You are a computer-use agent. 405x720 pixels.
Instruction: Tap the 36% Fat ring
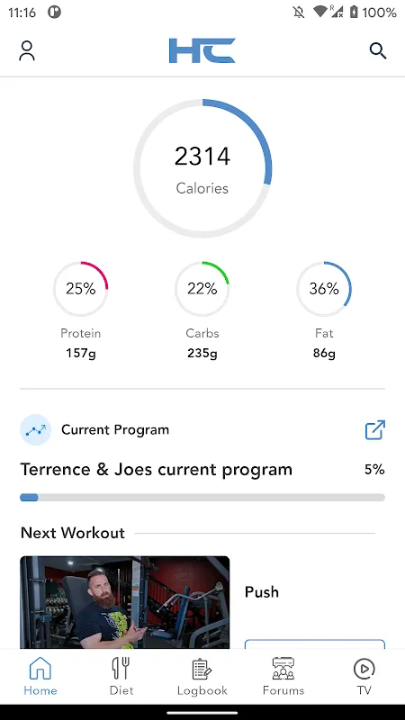(324, 289)
